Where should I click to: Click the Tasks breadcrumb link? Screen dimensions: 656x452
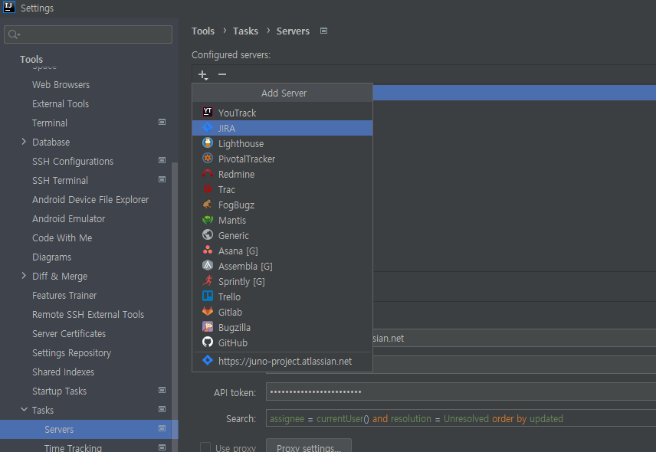245,31
